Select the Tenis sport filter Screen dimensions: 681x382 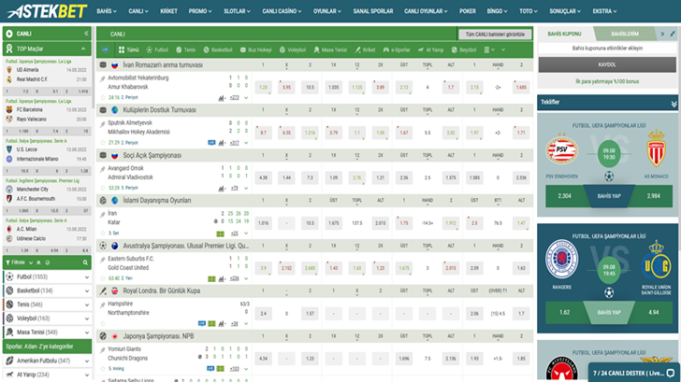[x=185, y=50]
